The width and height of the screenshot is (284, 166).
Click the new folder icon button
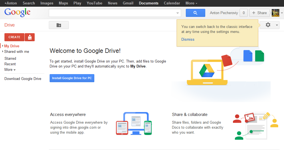(x=59, y=25)
